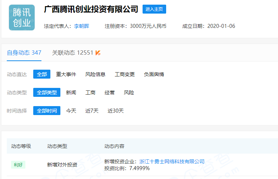Click 新增对外投资 type cell
Image resolution: width=278 pixels, height=179 pixels.
pos(62,165)
